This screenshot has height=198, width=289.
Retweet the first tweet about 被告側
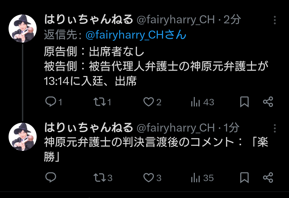coord(102,102)
